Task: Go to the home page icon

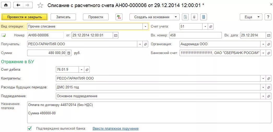Action: 6,5
